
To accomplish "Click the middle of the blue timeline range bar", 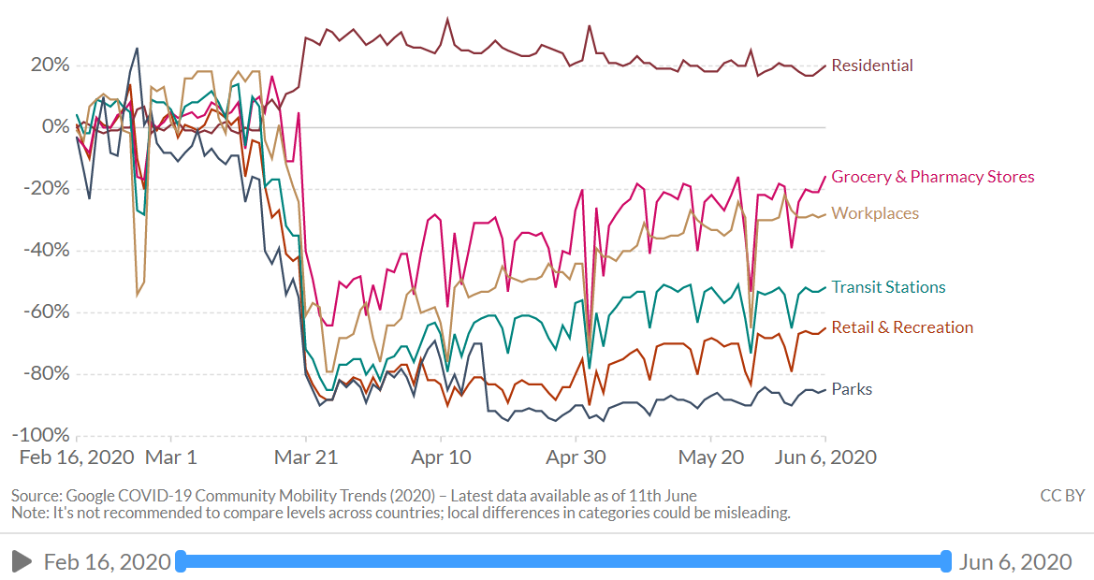I will pyautogui.click(x=562, y=561).
